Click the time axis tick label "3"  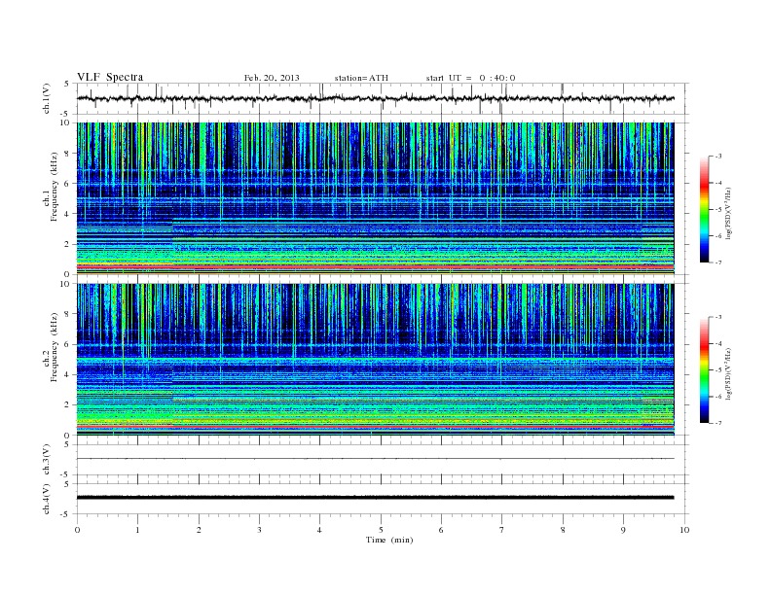(x=259, y=530)
